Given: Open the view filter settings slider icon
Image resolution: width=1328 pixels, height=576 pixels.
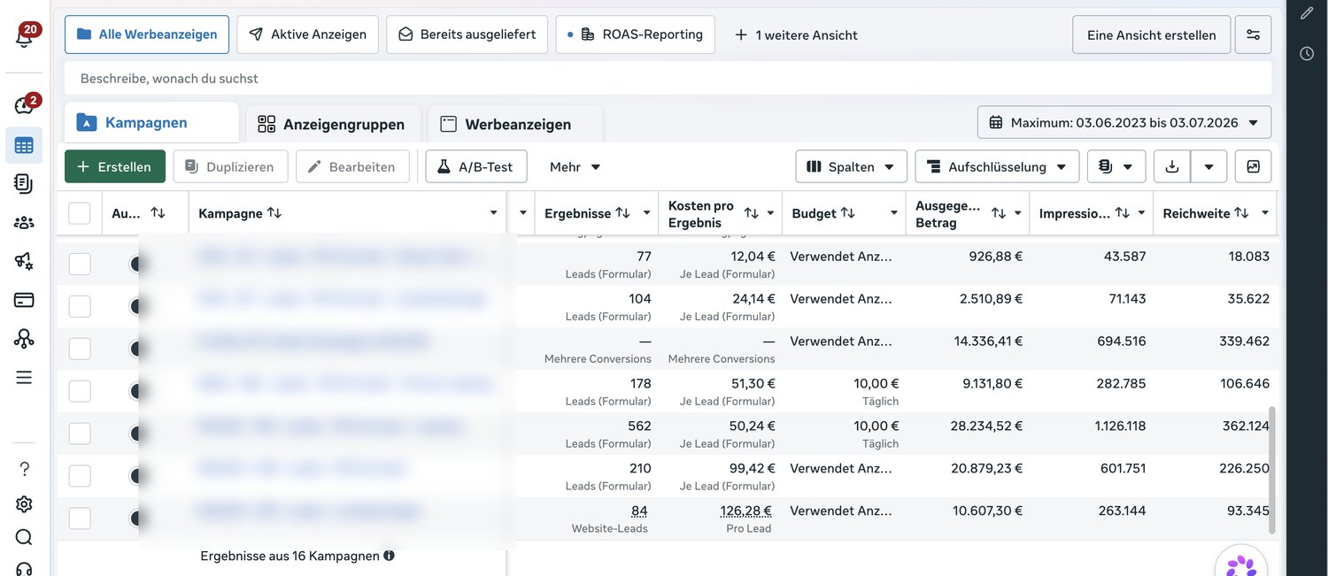Looking at the screenshot, I should [1253, 35].
